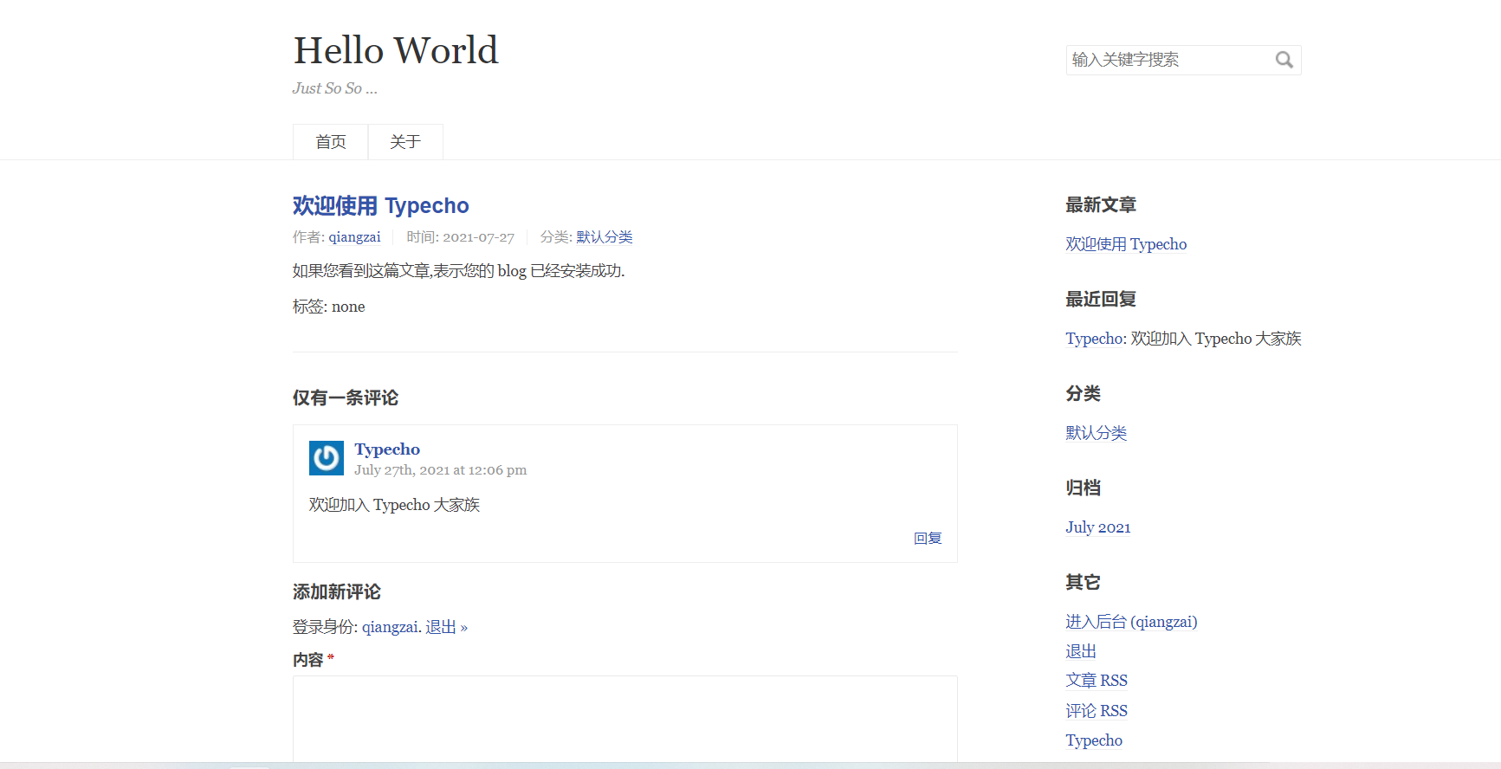Open the 文章 RSS feed link
The width and height of the screenshot is (1501, 769).
(1097, 681)
